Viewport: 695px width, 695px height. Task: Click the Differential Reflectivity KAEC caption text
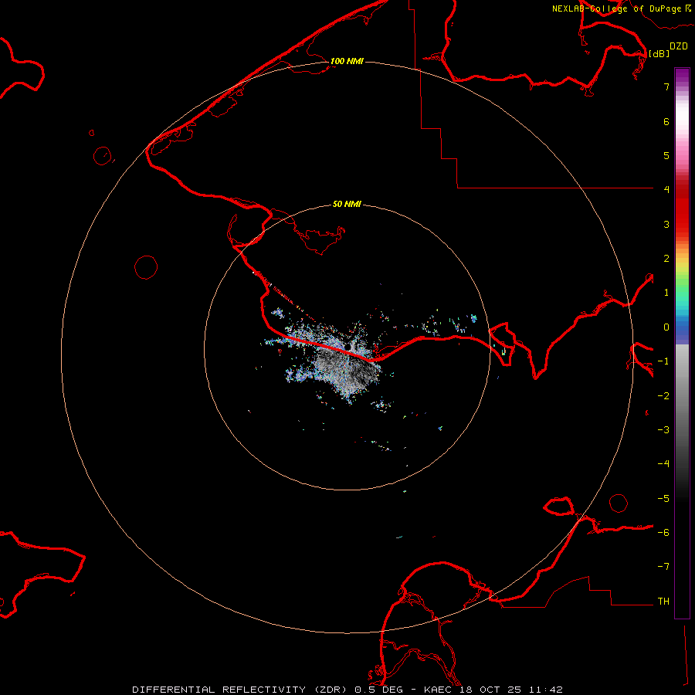347,690
